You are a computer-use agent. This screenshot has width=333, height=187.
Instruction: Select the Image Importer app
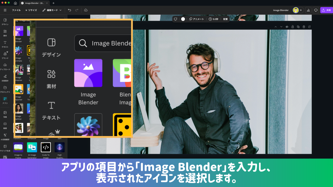[18, 89]
